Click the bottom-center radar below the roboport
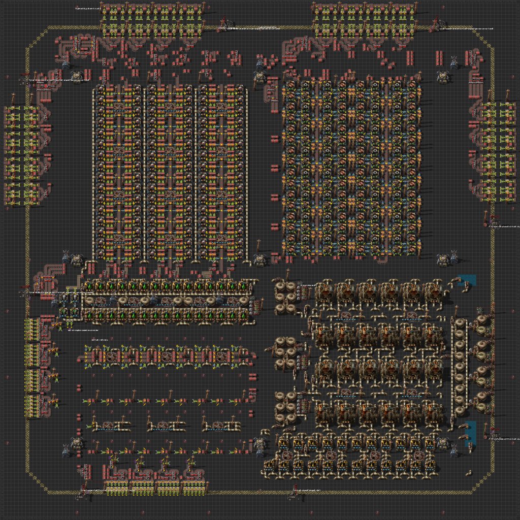520x520 pixels. point(260,453)
